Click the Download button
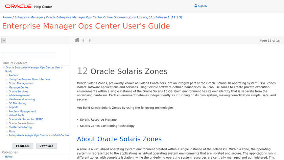The width and height of the screenshot is (284, 160). pos(46,146)
